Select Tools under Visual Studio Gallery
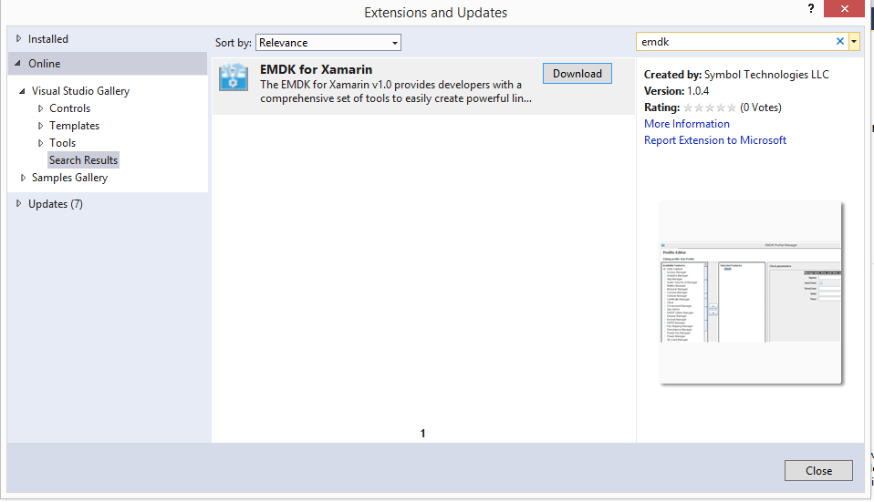Image resolution: width=874 pixels, height=502 pixels. (62, 143)
